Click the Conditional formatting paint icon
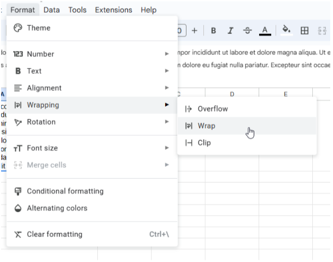 pyautogui.click(x=18, y=191)
